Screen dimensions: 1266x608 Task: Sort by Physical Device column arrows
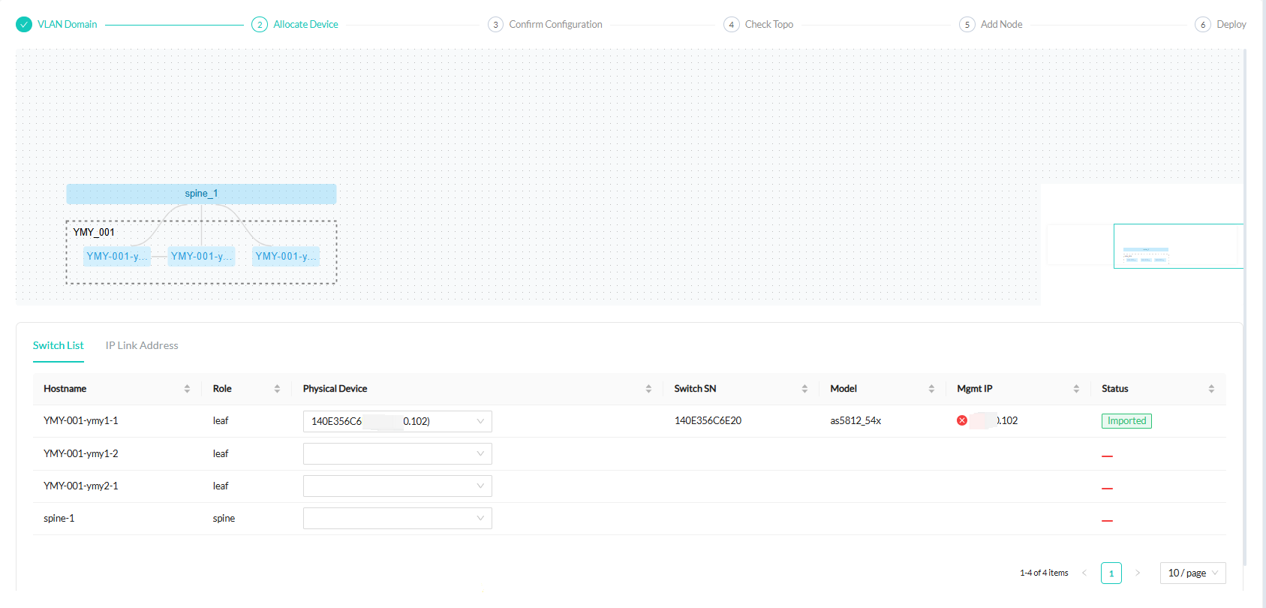pos(648,389)
